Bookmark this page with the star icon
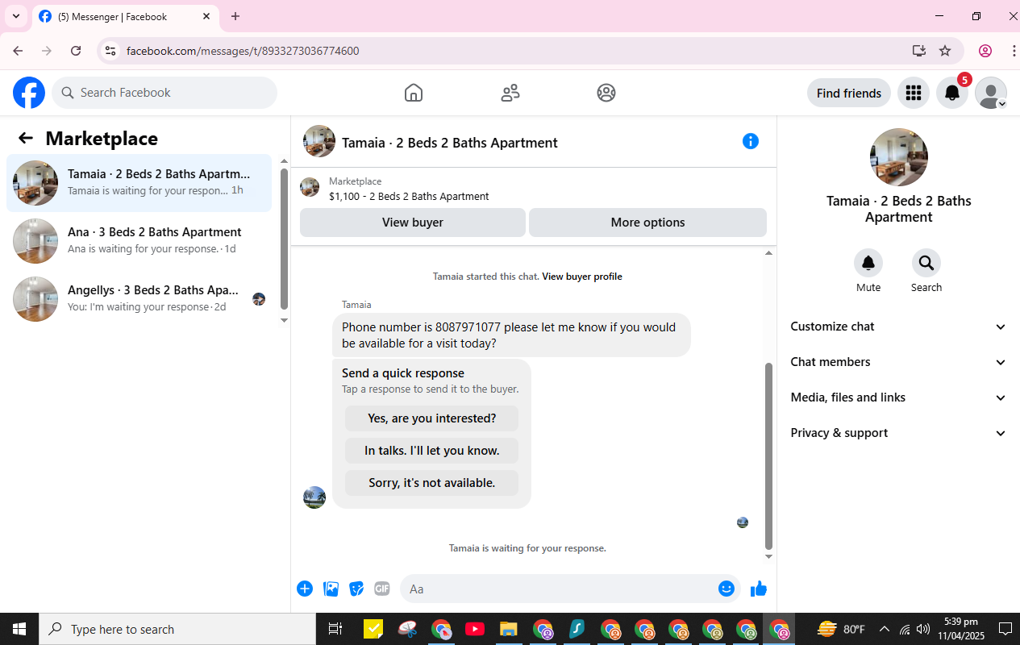 [x=945, y=51]
